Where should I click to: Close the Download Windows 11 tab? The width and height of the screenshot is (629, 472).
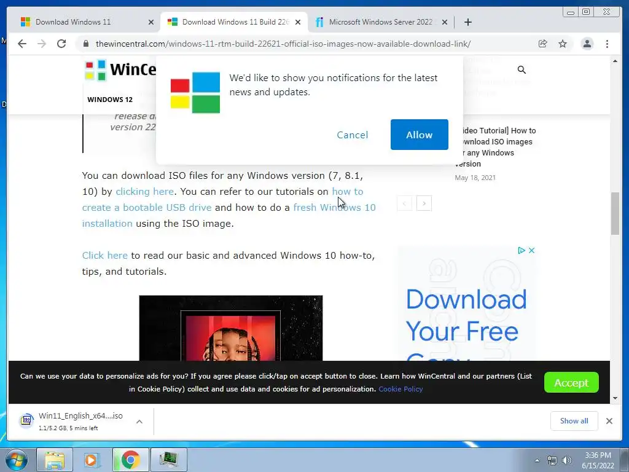(151, 23)
